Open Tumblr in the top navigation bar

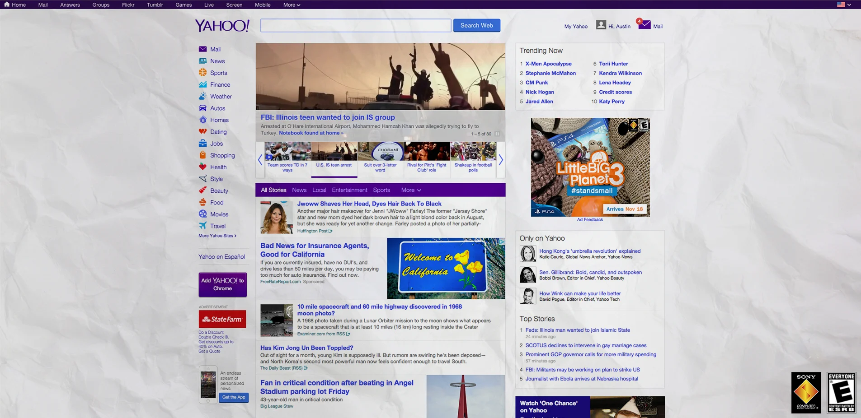coord(155,5)
